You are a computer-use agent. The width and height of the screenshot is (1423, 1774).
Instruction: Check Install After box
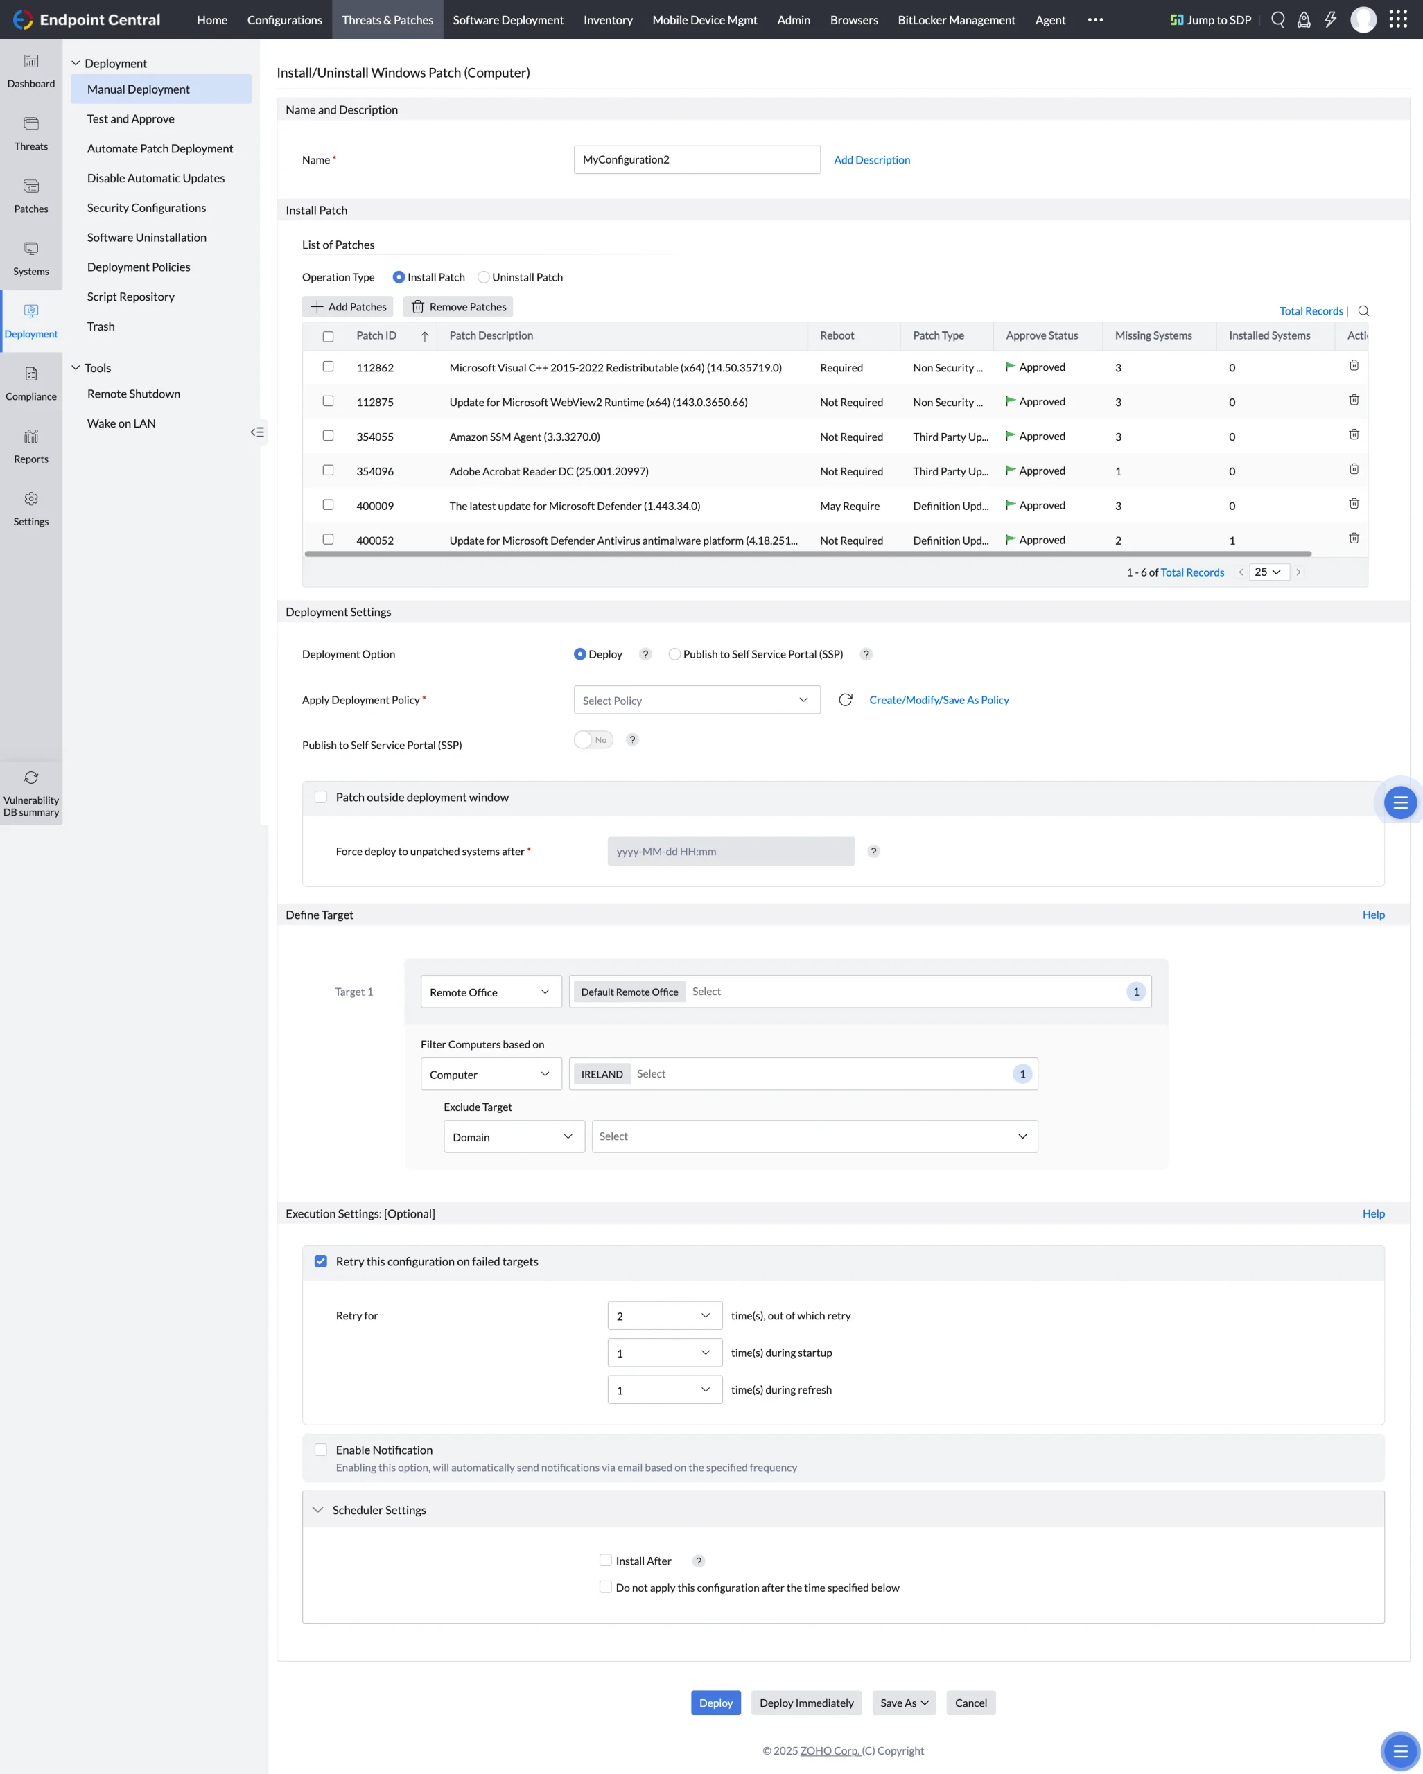(x=606, y=1560)
